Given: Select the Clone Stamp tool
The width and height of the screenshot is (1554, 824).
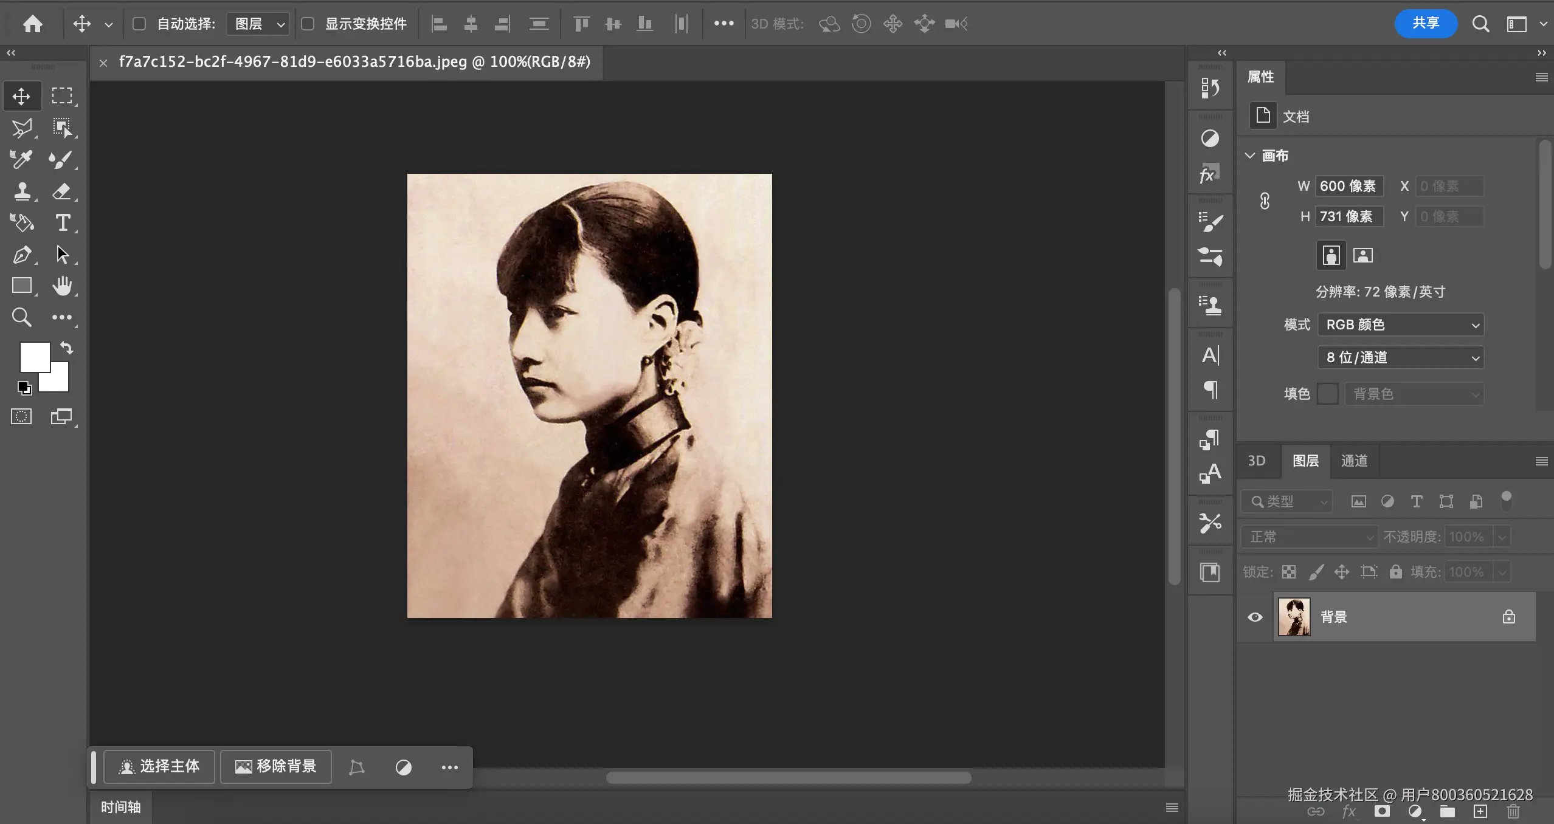Looking at the screenshot, I should (x=22, y=191).
